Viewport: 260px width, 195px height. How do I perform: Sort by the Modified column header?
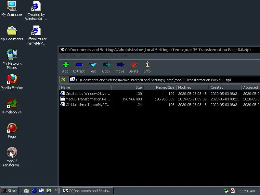(193, 87)
